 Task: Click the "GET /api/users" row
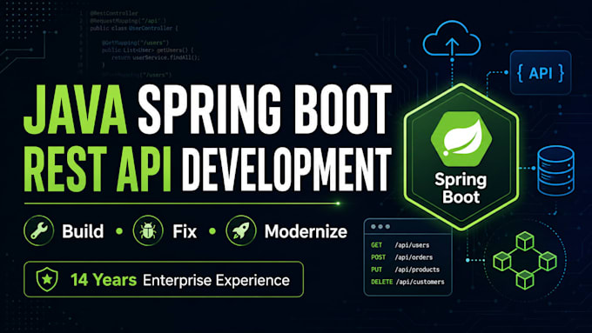400,245
